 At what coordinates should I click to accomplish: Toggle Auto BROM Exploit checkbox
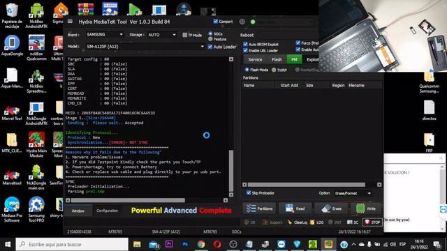[x=245, y=44]
